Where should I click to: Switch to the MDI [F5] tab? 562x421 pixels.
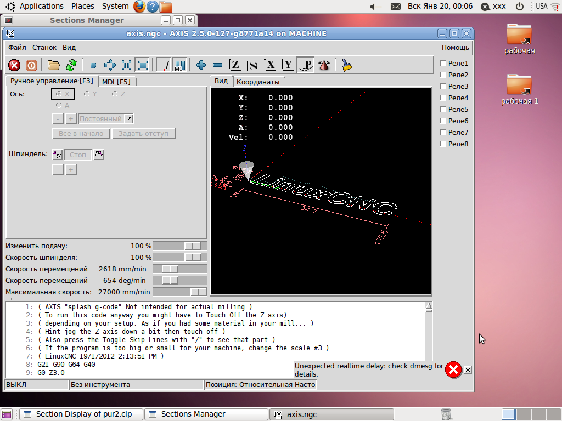click(x=116, y=82)
